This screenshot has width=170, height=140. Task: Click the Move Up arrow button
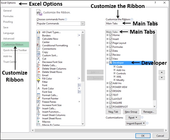162,72
